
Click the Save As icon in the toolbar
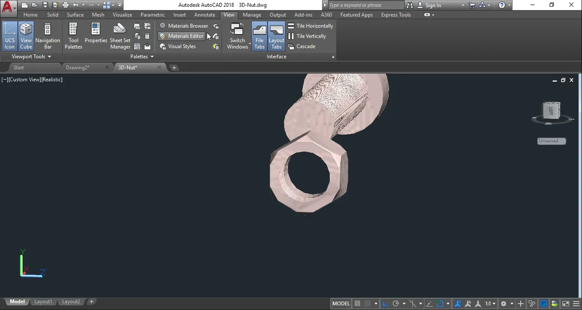tap(55, 5)
